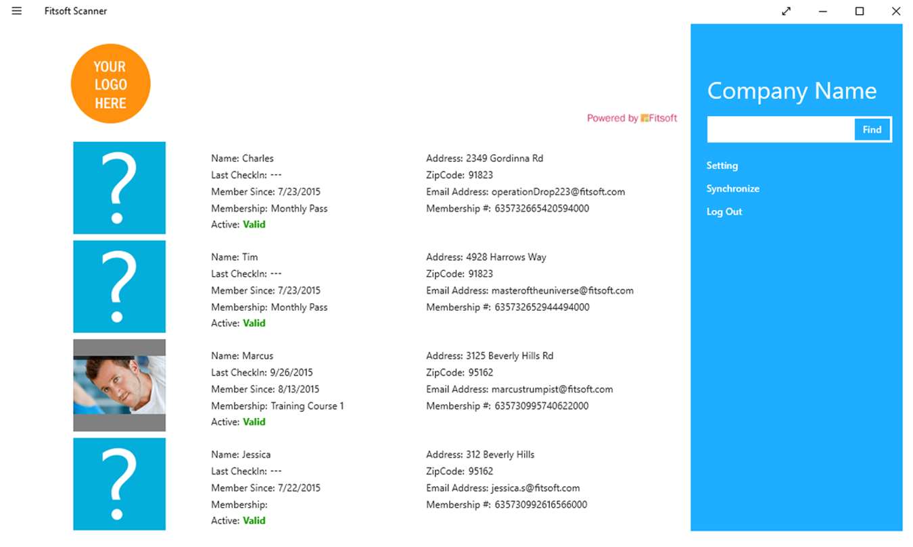The image size is (913, 547).
Task: Select Tim's placeholder photo
Action: [120, 286]
